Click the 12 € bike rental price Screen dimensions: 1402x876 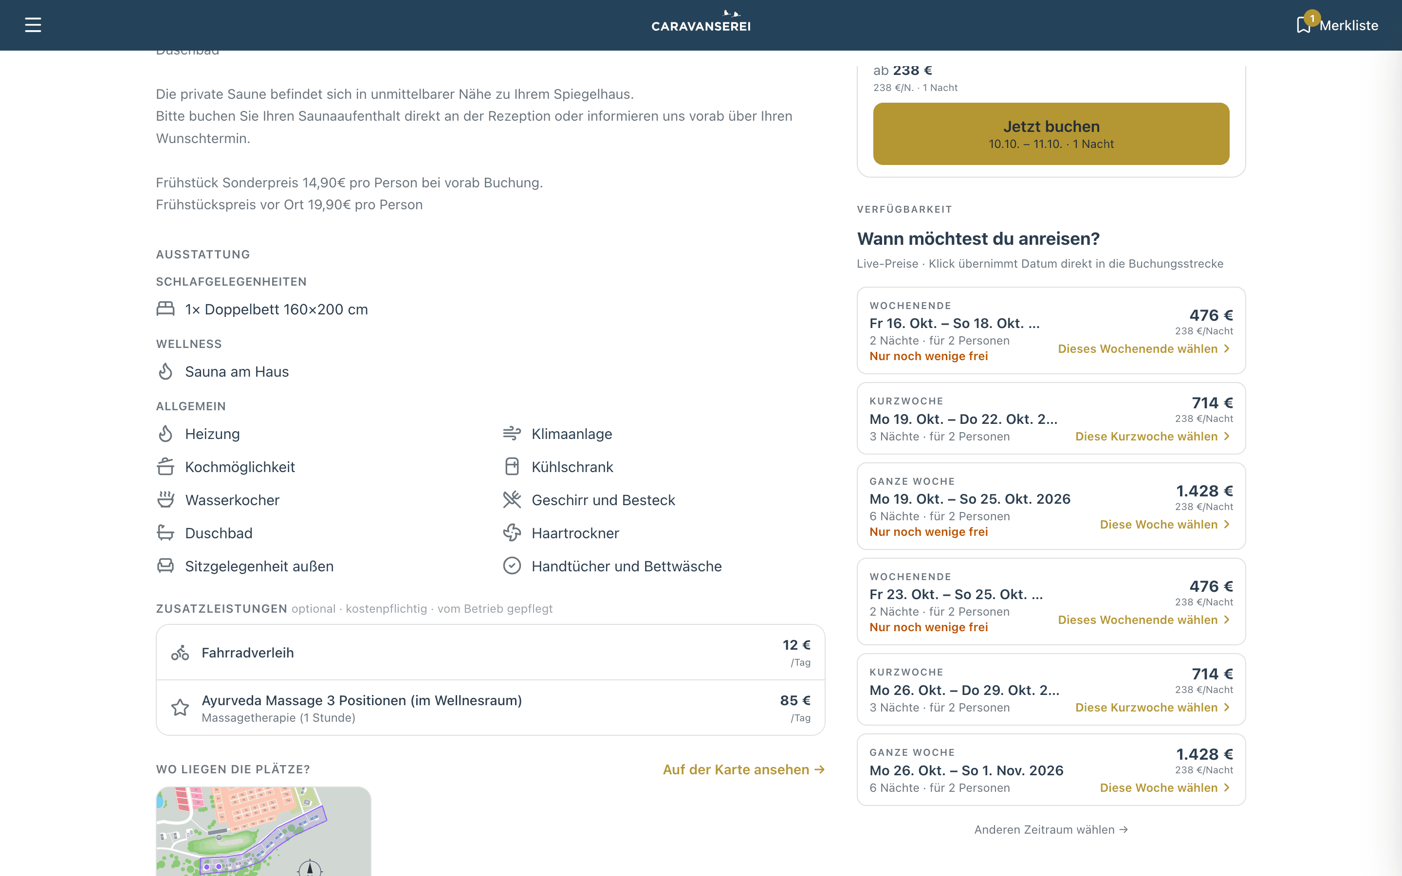click(x=796, y=645)
